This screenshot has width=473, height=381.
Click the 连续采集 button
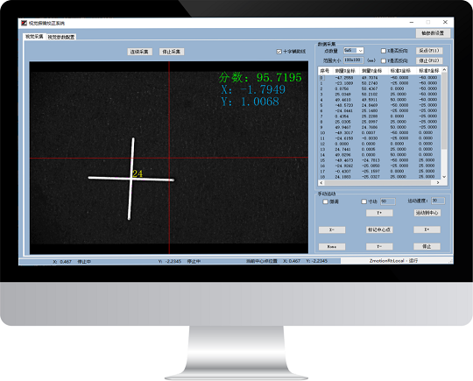point(139,52)
